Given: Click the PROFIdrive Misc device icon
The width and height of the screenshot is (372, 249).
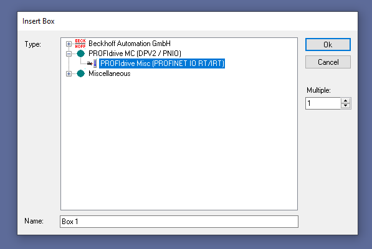Looking at the screenshot, I should 92,63.
